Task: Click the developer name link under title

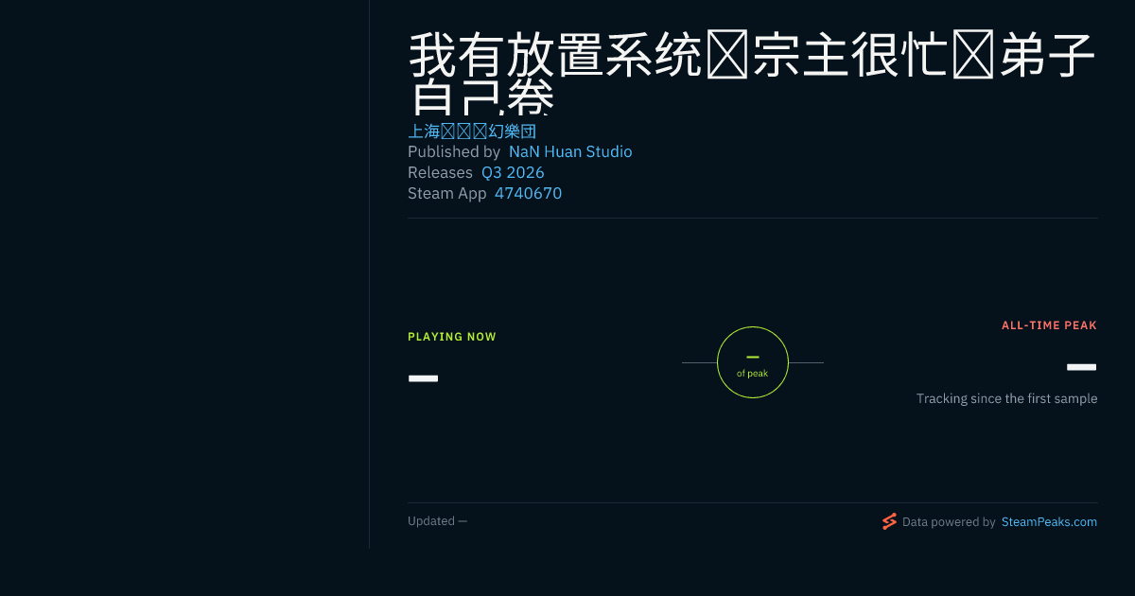Action: coord(472,131)
